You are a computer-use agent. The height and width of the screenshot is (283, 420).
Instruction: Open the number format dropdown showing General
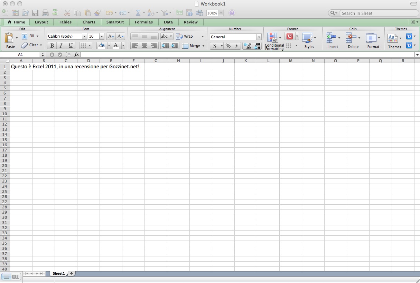point(259,37)
